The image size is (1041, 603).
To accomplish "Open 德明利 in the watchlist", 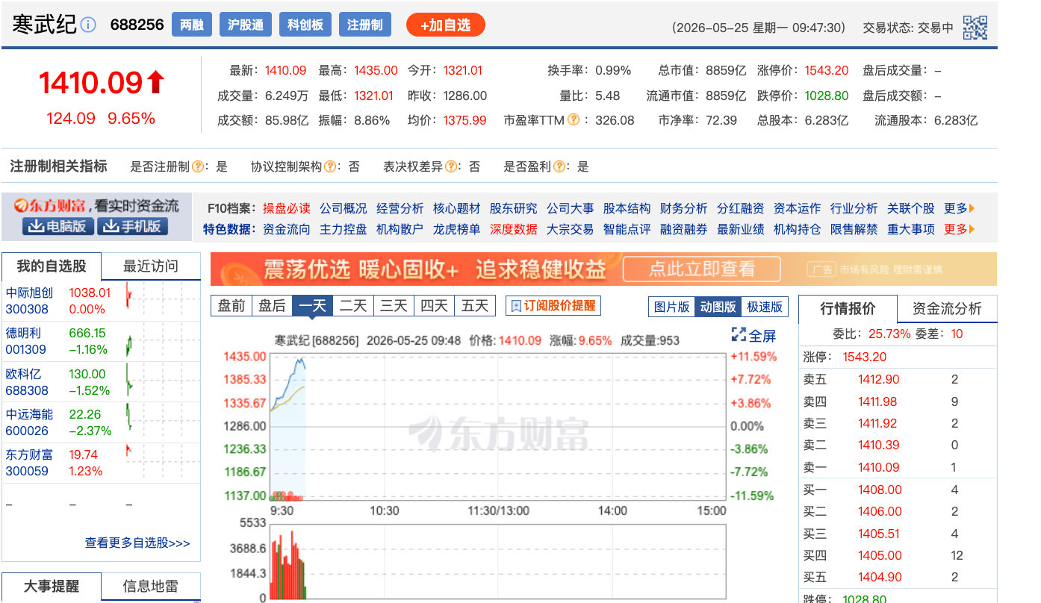I will pos(23,334).
